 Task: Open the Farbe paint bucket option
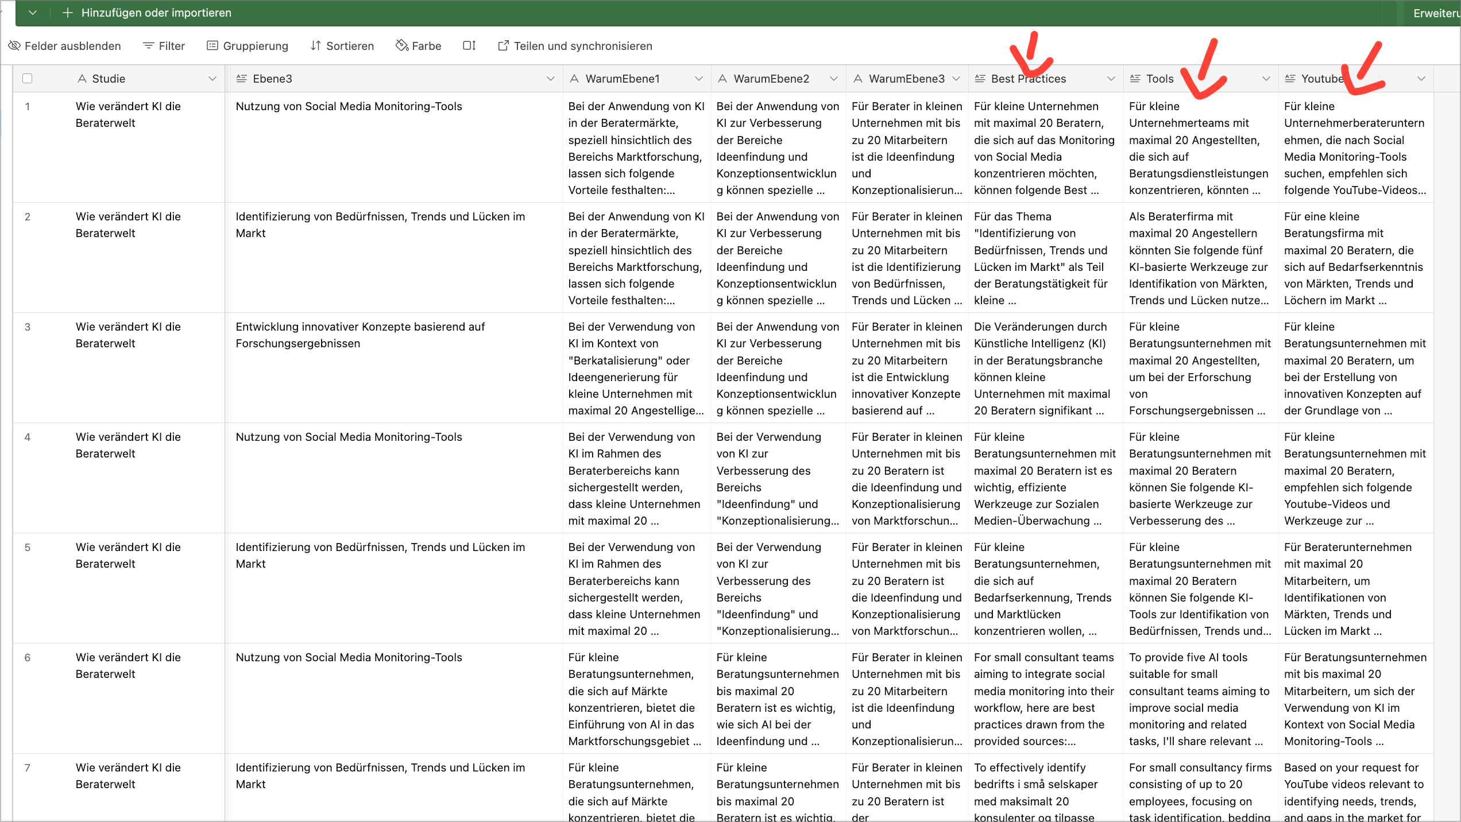pyautogui.click(x=419, y=46)
